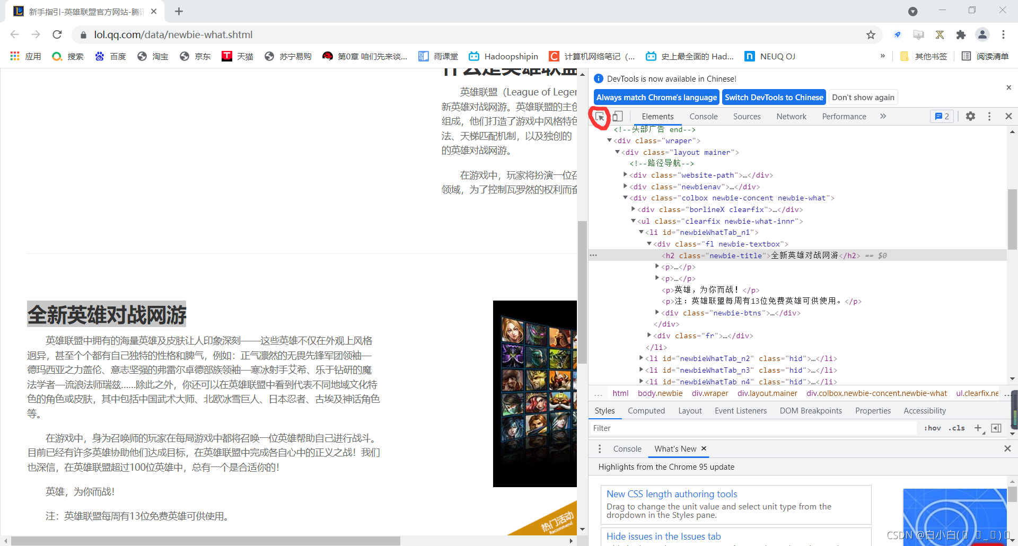
Task: Click body.newbie breadcrumb
Action: click(660, 393)
